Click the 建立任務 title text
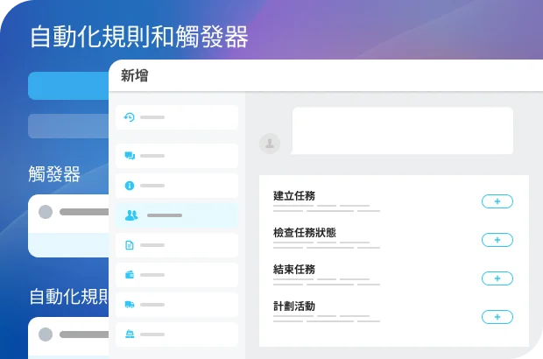543x359 pixels. tap(294, 195)
